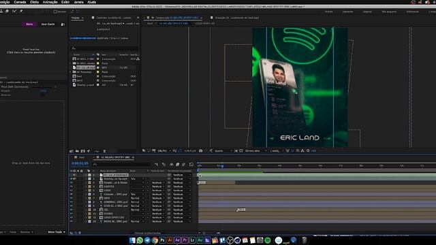Open track matte dropdown for layer 4 KAROTES
This screenshot has width=436, height=245.
[158, 186]
